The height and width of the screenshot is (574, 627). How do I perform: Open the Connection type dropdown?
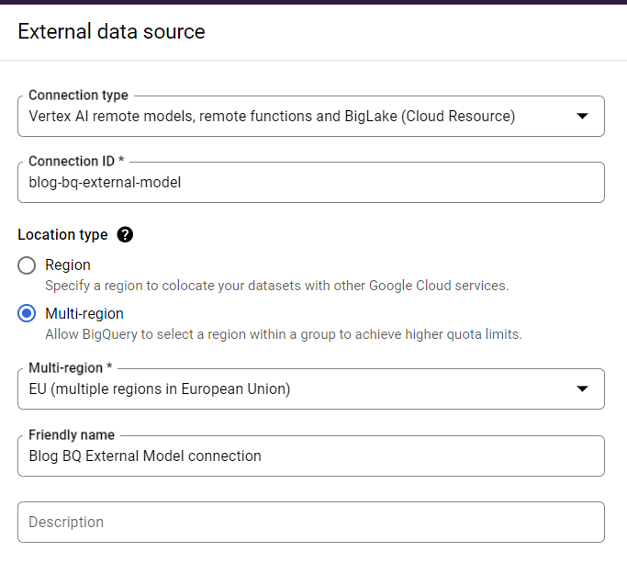[x=311, y=116]
